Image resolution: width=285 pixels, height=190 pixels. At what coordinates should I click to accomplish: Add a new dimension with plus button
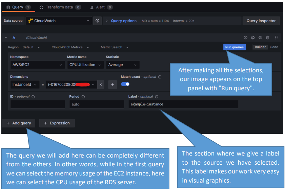113,85
